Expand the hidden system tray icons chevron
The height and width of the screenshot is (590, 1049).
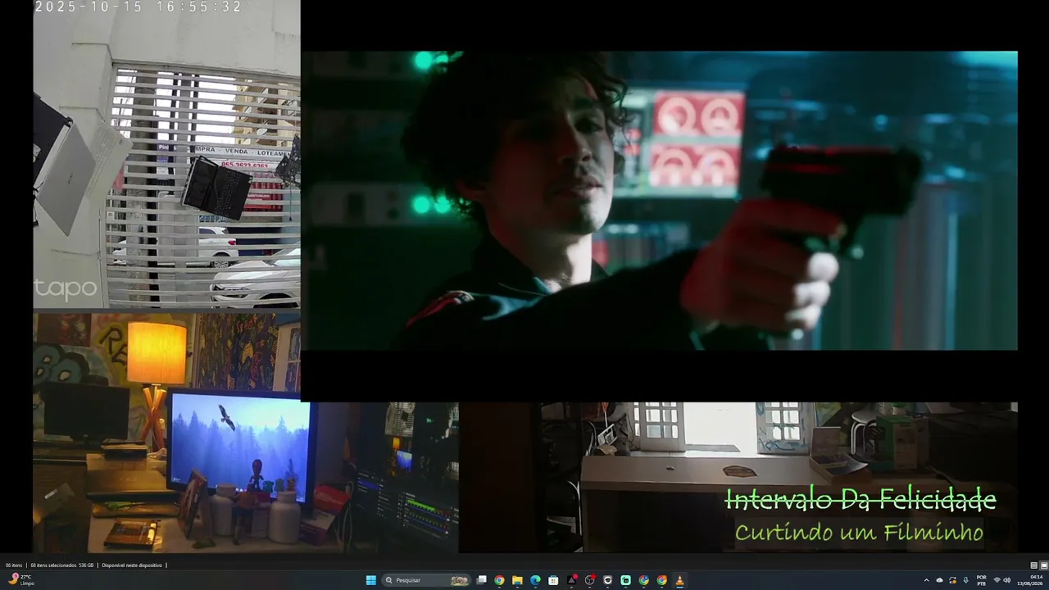(x=927, y=580)
